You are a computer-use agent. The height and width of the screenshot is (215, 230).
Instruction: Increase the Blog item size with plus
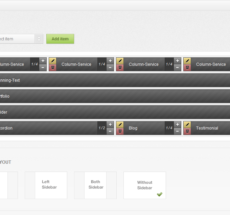178,125
